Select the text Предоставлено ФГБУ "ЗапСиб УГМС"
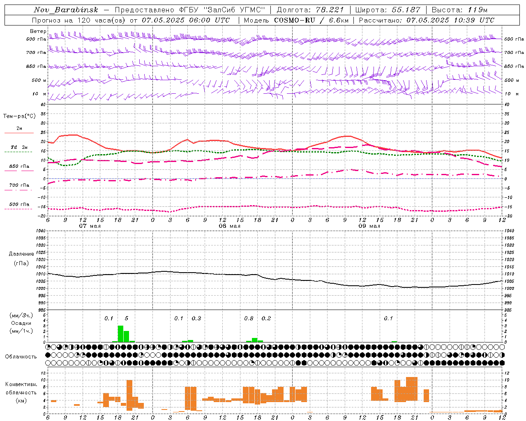The height and width of the screenshot is (421, 526). pos(190,10)
